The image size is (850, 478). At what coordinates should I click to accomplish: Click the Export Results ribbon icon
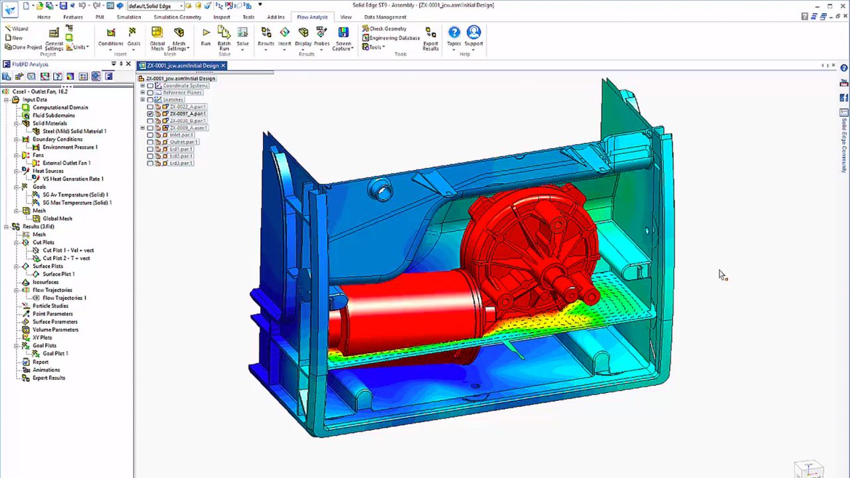(x=430, y=39)
